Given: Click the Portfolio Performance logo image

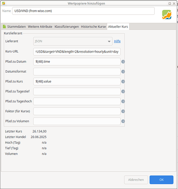Looking at the screenshot, I should coord(167,14).
